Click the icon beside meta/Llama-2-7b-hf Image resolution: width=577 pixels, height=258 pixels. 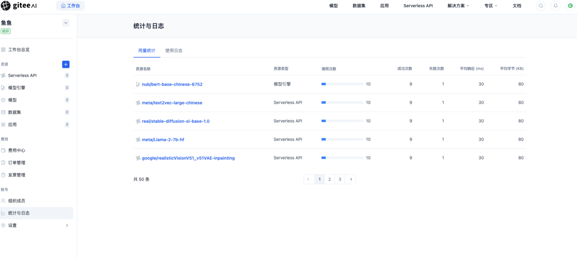(138, 139)
